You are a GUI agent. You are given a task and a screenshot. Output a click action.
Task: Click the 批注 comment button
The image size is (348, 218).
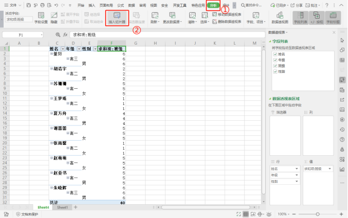(313, 5)
